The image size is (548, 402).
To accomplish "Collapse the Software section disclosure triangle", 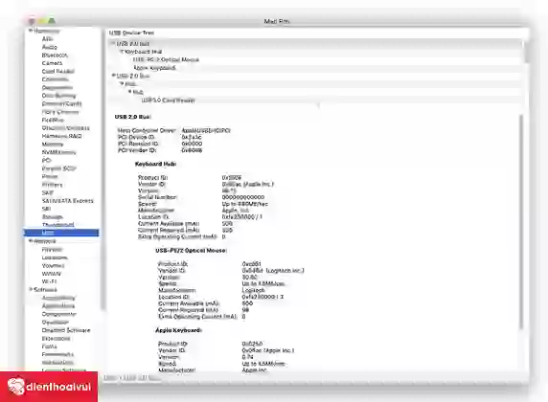I will coord(31,289).
